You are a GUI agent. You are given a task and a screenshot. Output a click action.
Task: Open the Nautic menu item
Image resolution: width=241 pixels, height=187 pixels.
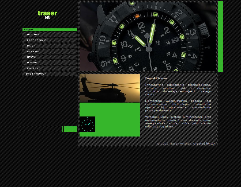tap(50, 57)
